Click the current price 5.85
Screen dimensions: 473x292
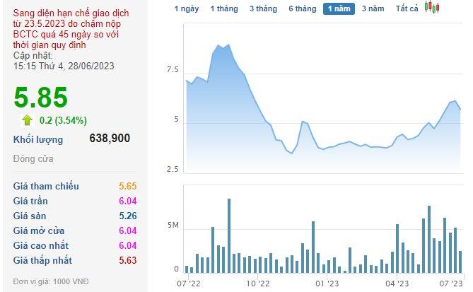click(41, 97)
